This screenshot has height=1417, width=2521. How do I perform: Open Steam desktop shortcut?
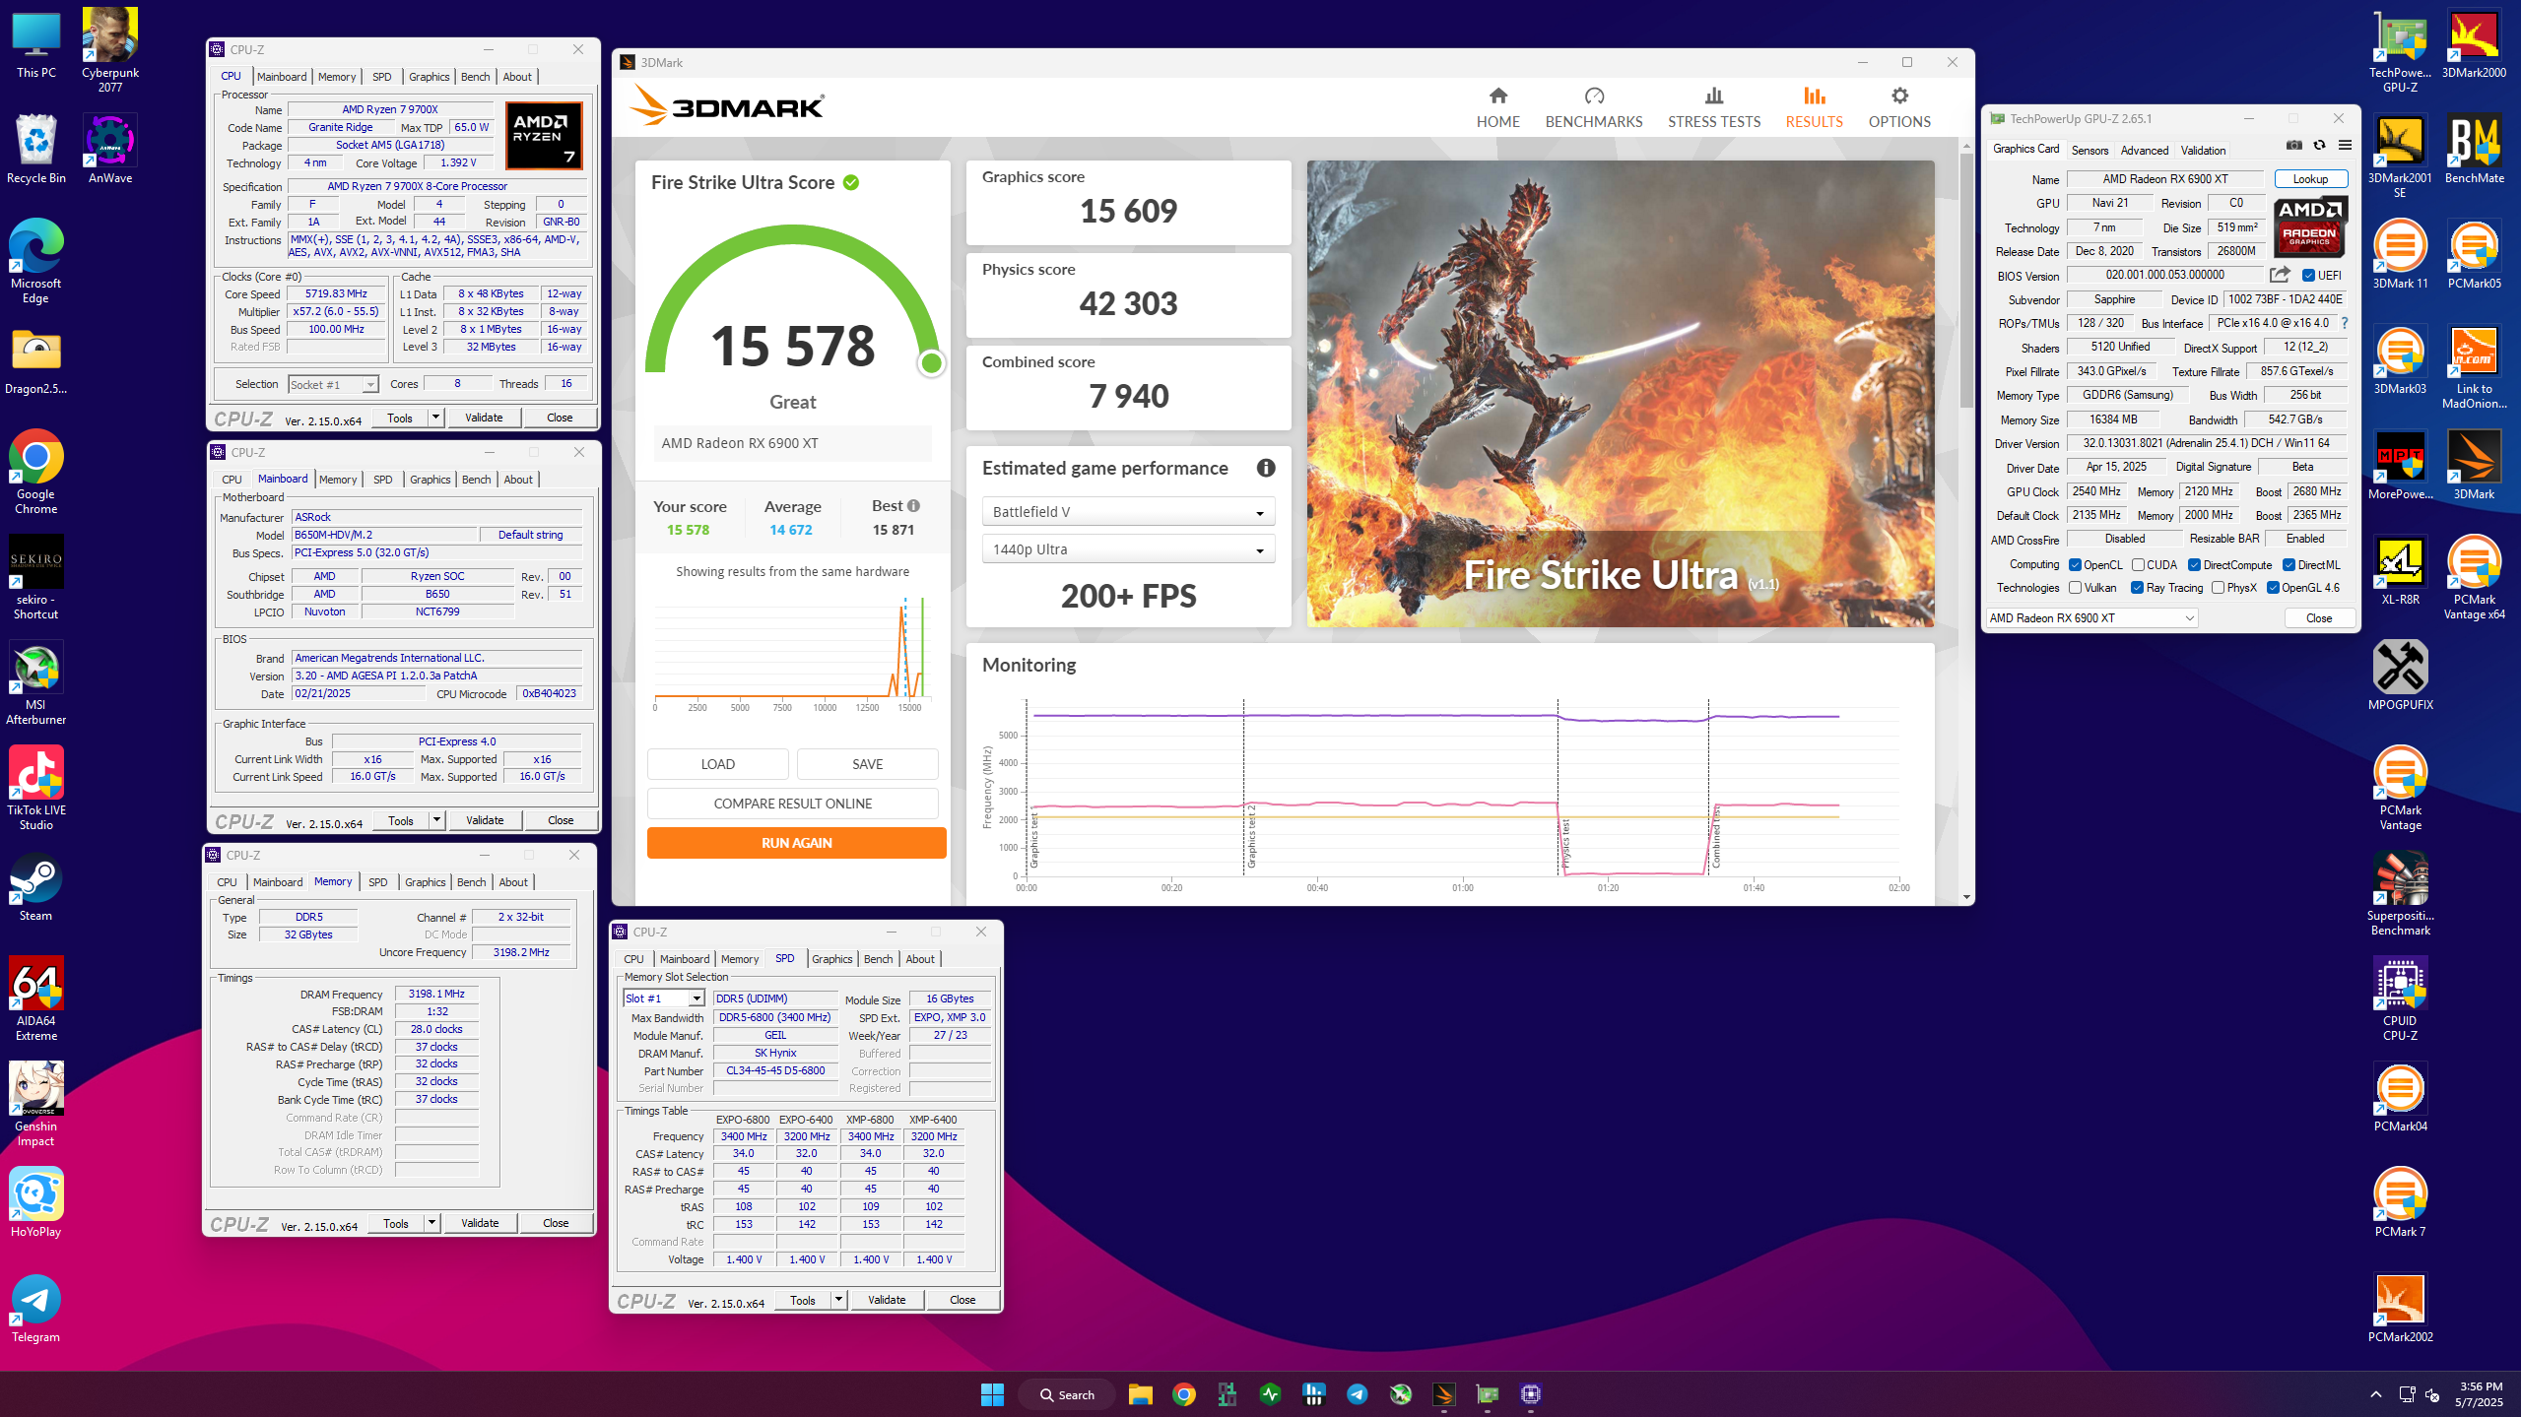(x=35, y=887)
